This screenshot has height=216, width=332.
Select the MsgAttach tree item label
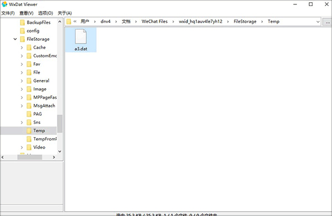(44, 106)
